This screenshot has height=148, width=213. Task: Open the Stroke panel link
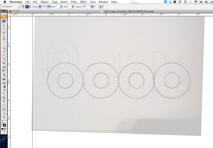[35, 7]
